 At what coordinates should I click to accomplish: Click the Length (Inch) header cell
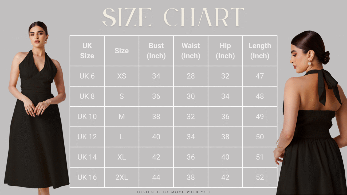260,51
